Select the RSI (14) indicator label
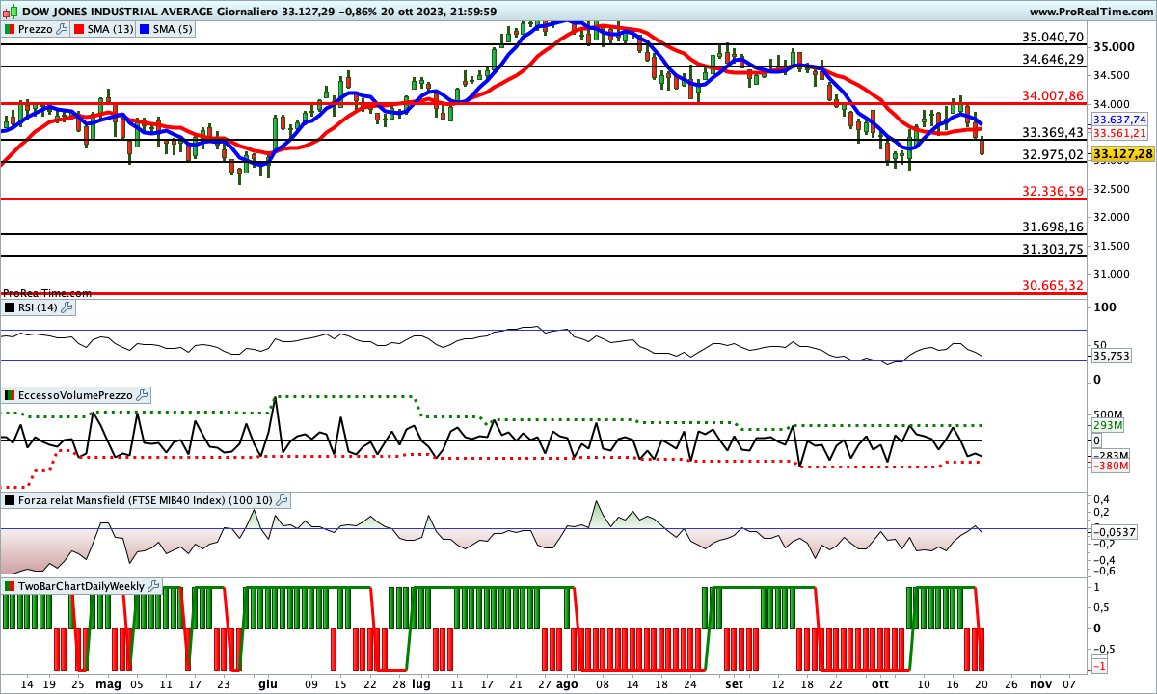The width and height of the screenshot is (1157, 694). pyautogui.click(x=39, y=307)
